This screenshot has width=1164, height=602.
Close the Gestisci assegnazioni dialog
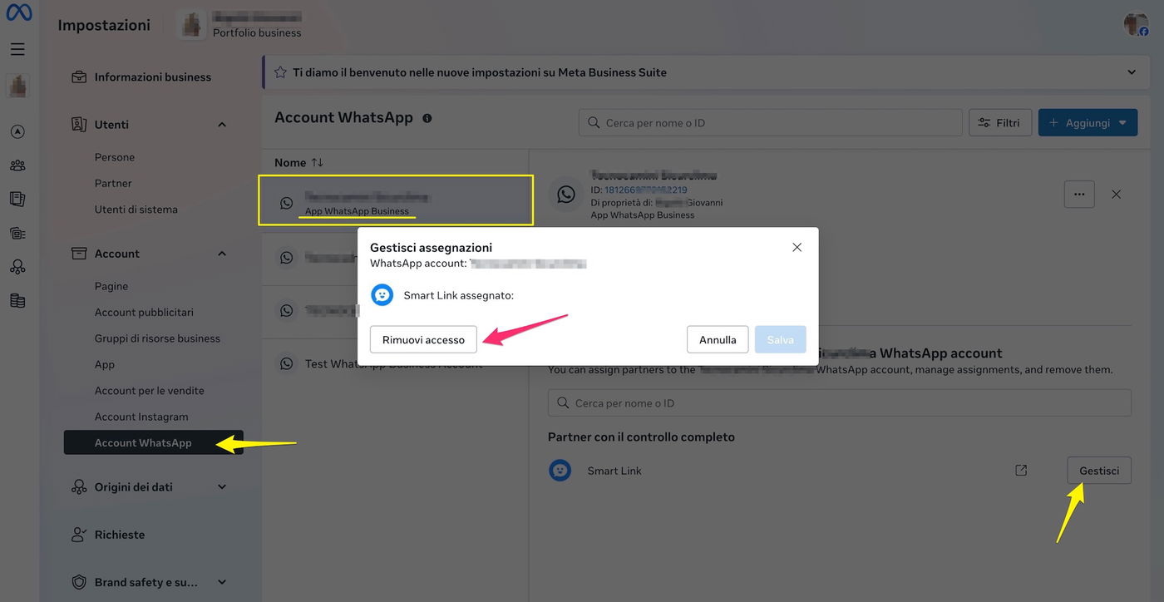pyautogui.click(x=797, y=247)
